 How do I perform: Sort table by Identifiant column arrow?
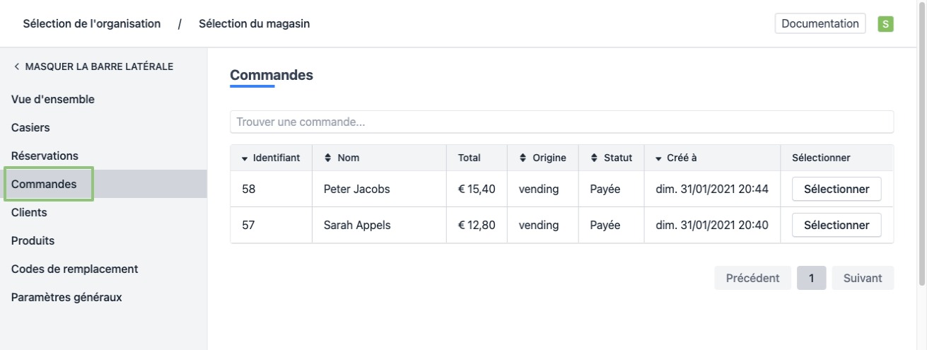click(245, 158)
